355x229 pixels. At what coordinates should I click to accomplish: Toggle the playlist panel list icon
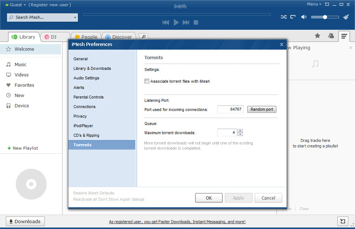point(344,36)
